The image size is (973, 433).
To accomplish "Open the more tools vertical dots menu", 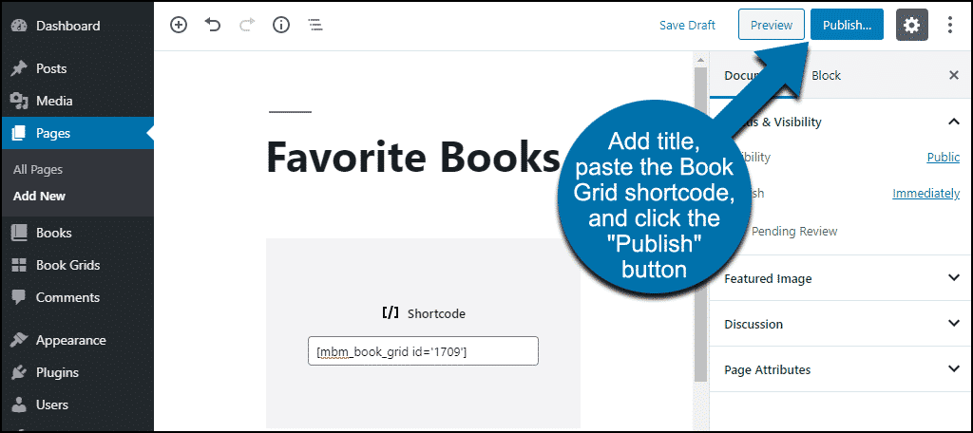I will pos(950,25).
